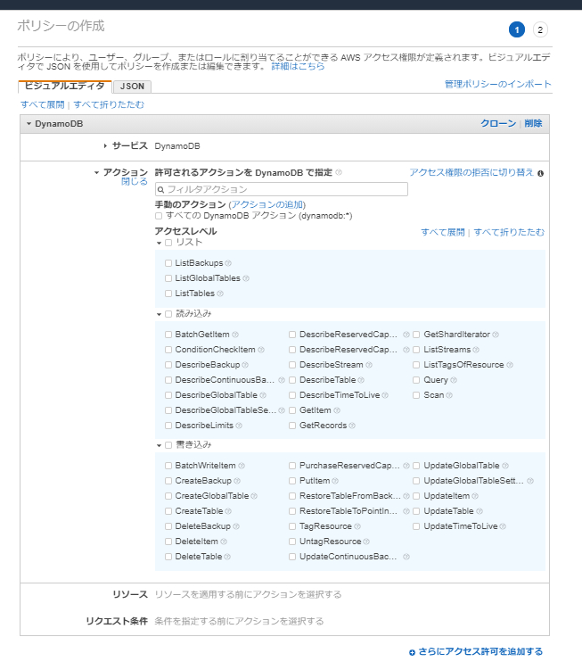The image size is (582, 670).
Task: Focus the フィルタアクション search field
Action: pyautogui.click(x=282, y=189)
